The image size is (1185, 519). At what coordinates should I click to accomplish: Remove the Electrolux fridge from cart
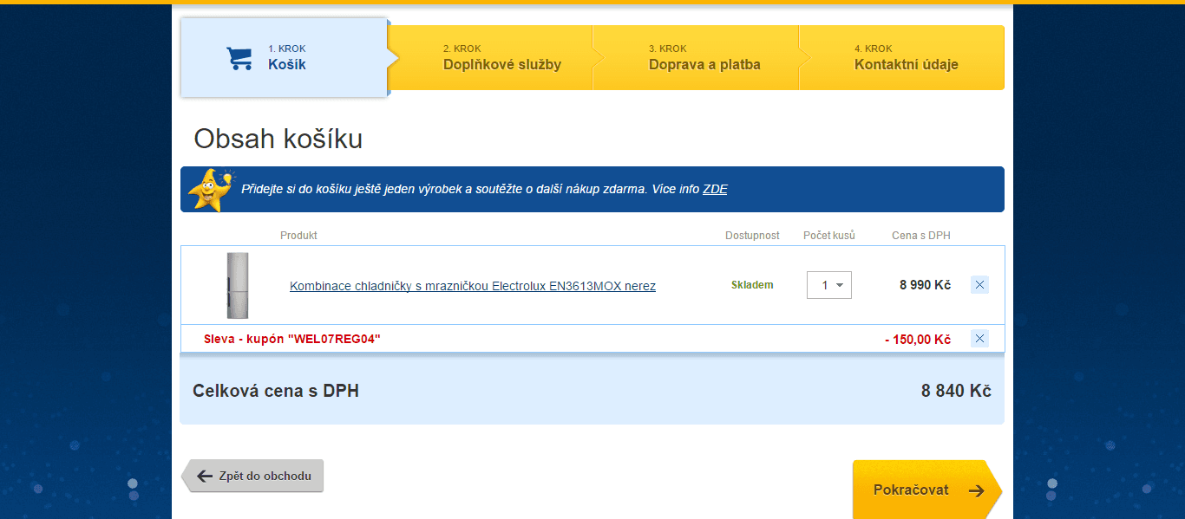click(979, 285)
